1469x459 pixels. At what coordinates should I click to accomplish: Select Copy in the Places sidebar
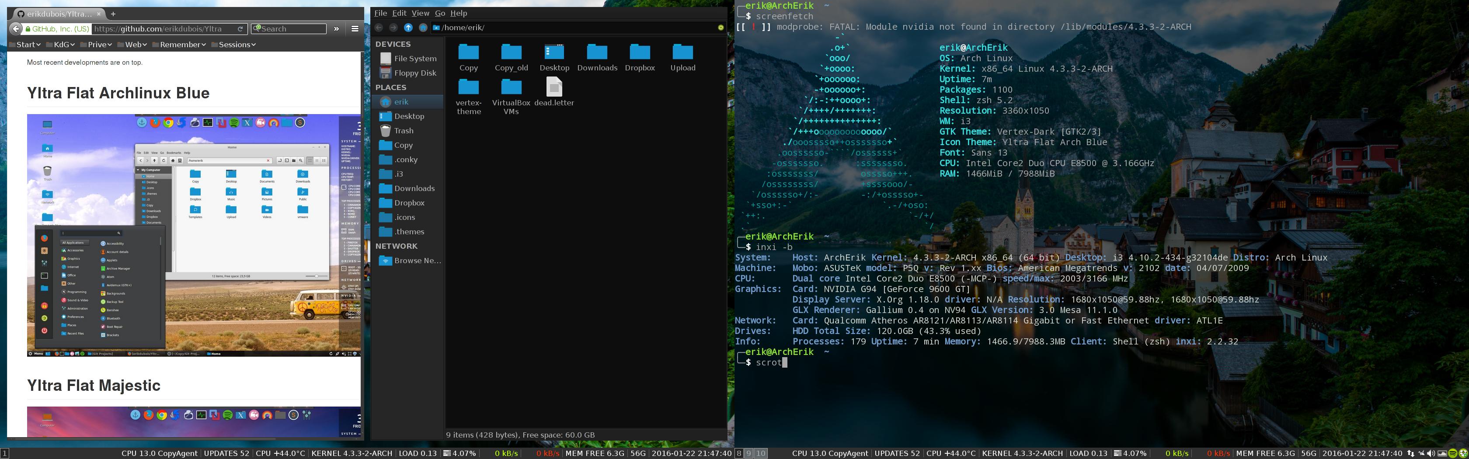[x=408, y=145]
